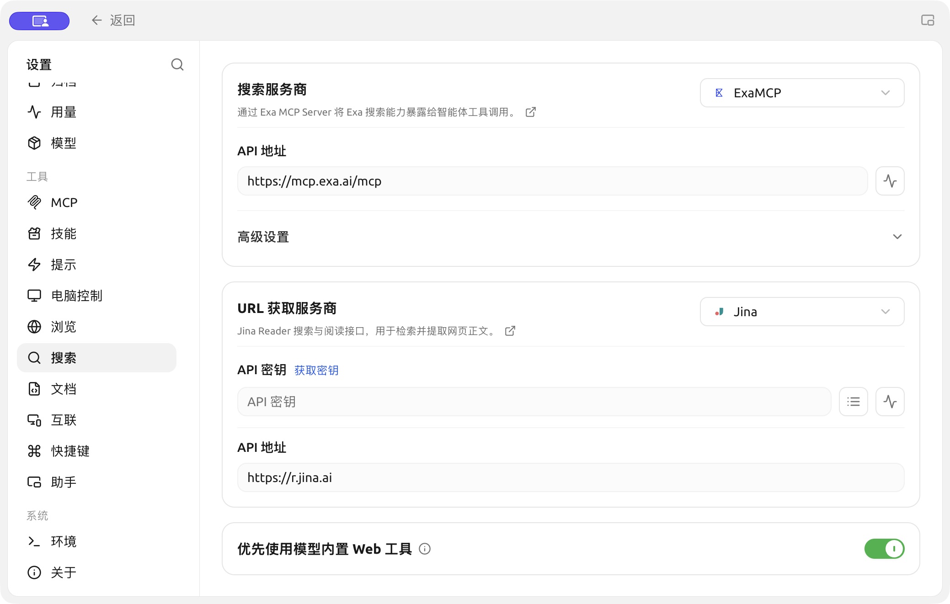Open 文档 documents settings
The width and height of the screenshot is (950, 604).
pyautogui.click(x=96, y=389)
